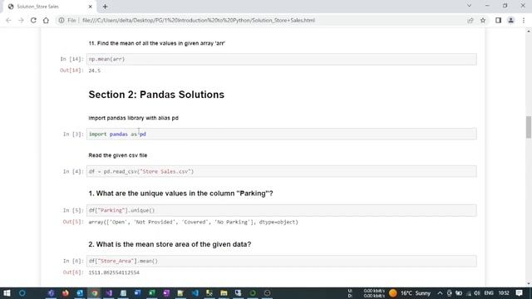This screenshot has height=299, width=532.
Task: Click the 16°C Sunny weather widget
Action: click(x=410, y=293)
